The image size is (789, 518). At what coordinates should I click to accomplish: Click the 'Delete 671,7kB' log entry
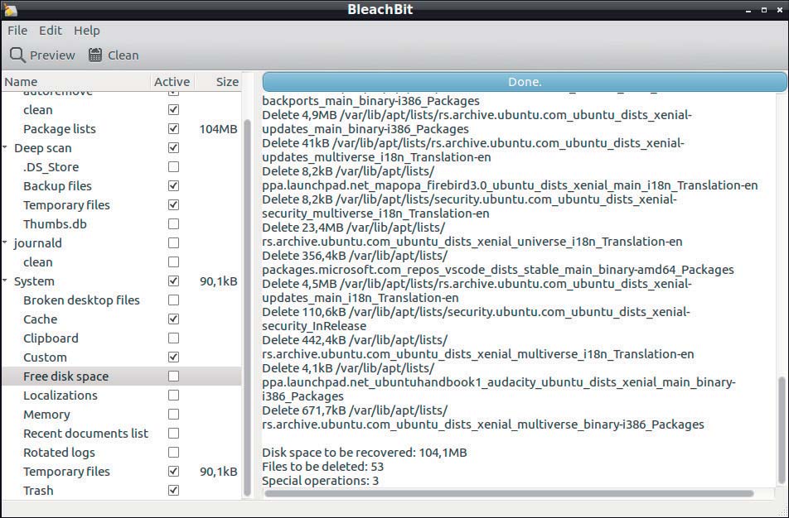[483, 418]
